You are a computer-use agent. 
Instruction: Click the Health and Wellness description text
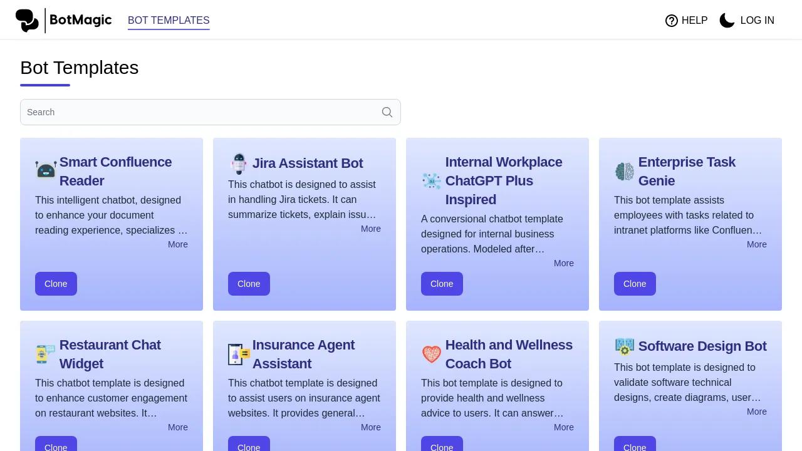[492, 398]
